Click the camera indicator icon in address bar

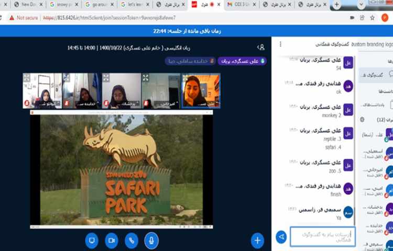[352, 18]
